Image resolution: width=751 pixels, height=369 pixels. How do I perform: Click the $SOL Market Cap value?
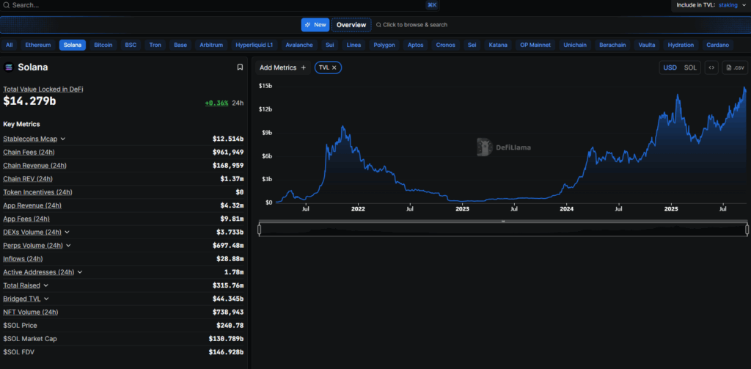pos(226,339)
